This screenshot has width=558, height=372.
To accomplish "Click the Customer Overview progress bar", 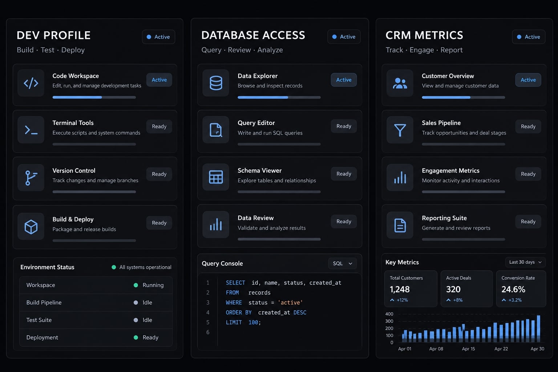I will coord(464,97).
